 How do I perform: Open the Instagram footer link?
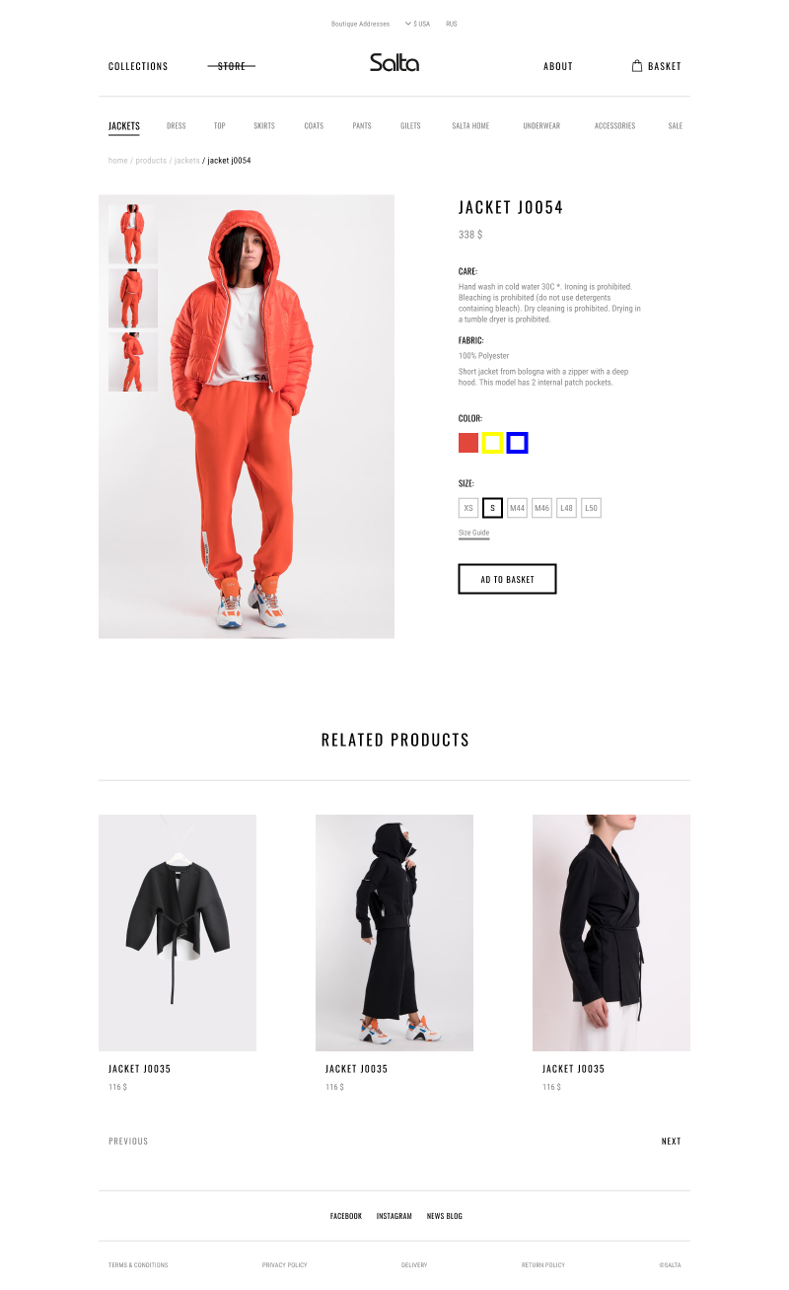pyautogui.click(x=394, y=1216)
